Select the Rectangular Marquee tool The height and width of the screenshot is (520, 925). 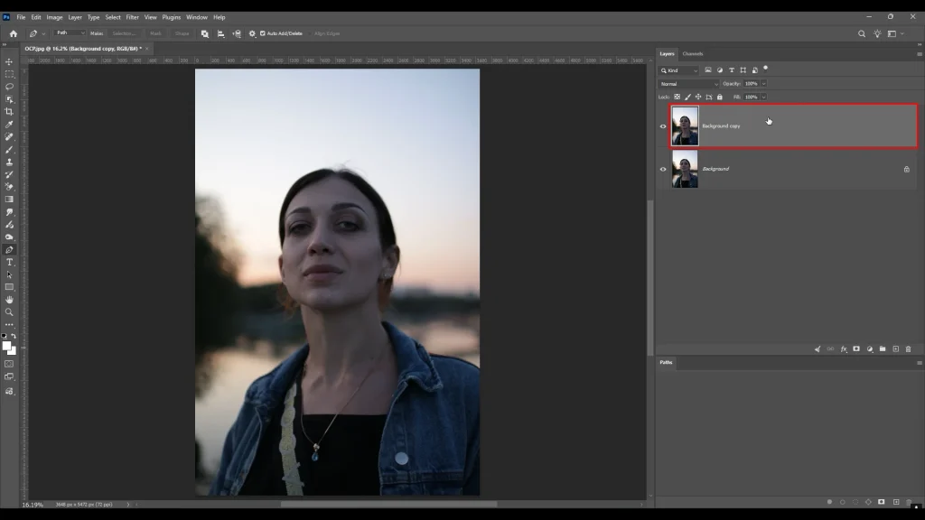click(9, 74)
